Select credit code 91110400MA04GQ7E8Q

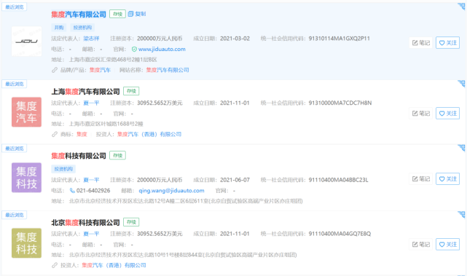click(340, 234)
